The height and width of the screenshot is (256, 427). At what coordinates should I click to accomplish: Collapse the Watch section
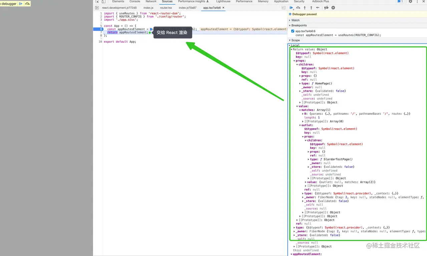(290, 20)
